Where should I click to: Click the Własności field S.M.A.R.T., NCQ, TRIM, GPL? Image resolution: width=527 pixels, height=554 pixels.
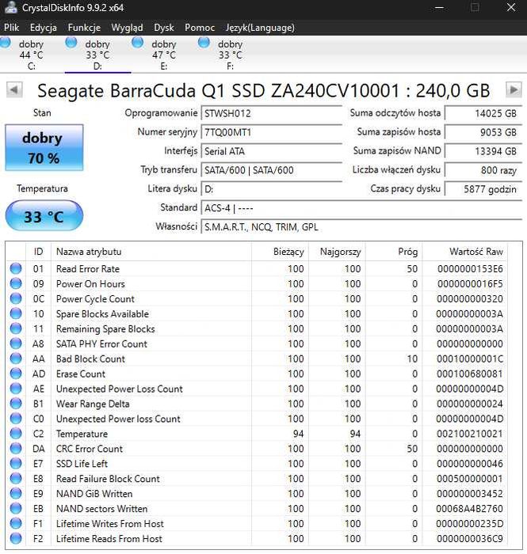[361, 227]
